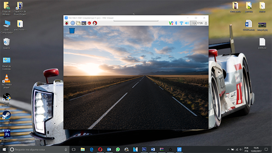Image resolution: width=272 pixels, height=153 pixels.
Task: Click the 17:26 clock in Pi panel
Action: (x=200, y=23)
